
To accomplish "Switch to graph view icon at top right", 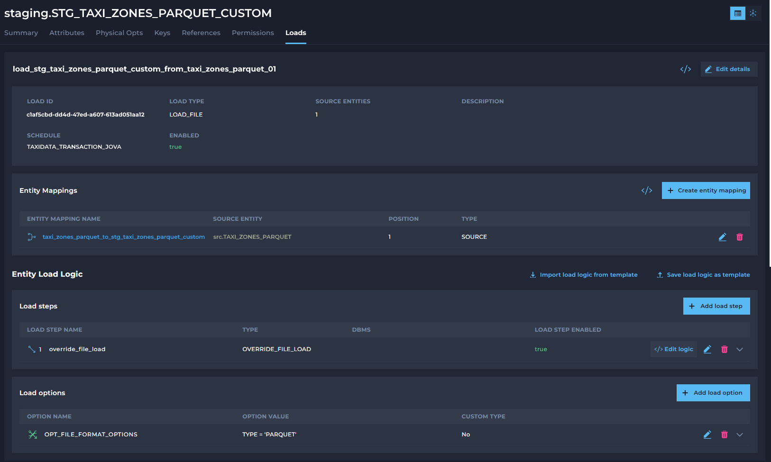I will pos(753,13).
